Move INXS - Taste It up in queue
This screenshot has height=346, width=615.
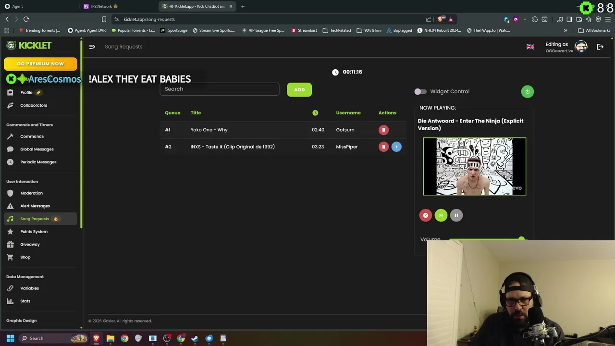(x=396, y=147)
